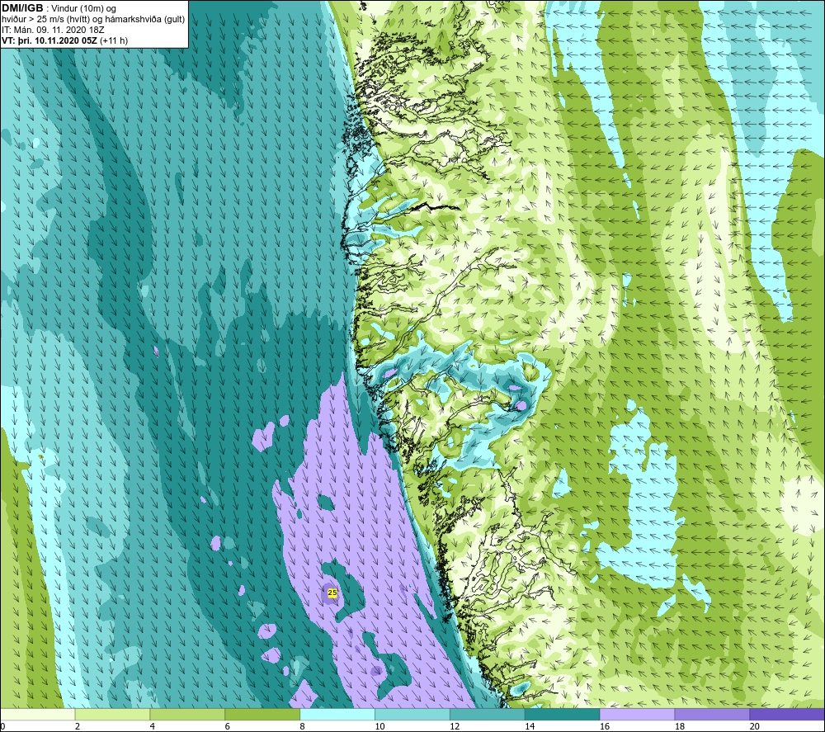Click the 10–12 m/s turquoise swatch

point(412,714)
